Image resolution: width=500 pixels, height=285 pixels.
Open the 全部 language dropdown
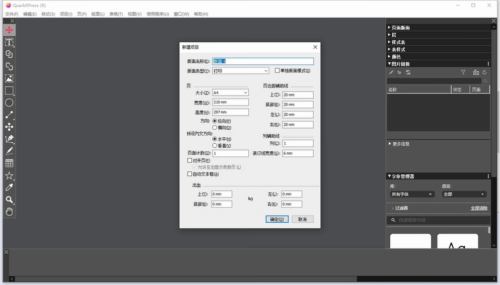pyautogui.click(x=464, y=194)
